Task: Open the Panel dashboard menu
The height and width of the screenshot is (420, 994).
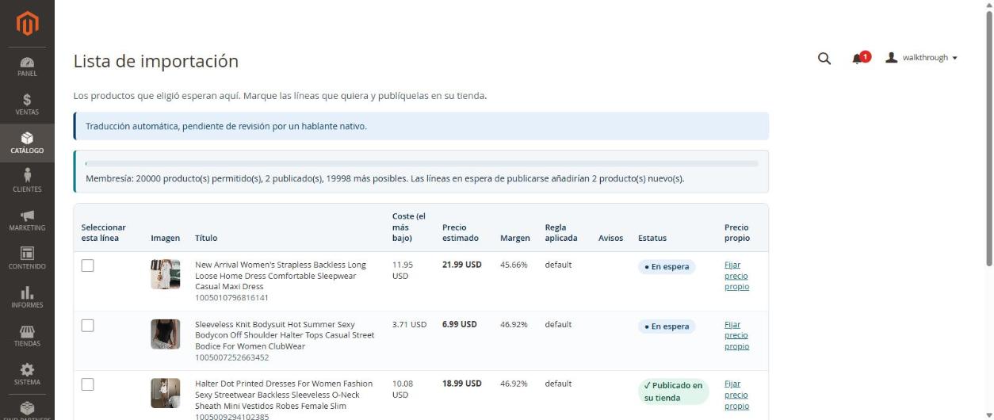Action: tap(27, 67)
